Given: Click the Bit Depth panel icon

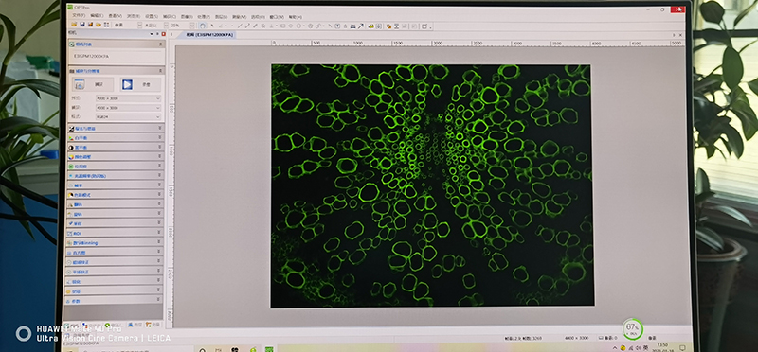Looking at the screenshot, I should (71, 167).
